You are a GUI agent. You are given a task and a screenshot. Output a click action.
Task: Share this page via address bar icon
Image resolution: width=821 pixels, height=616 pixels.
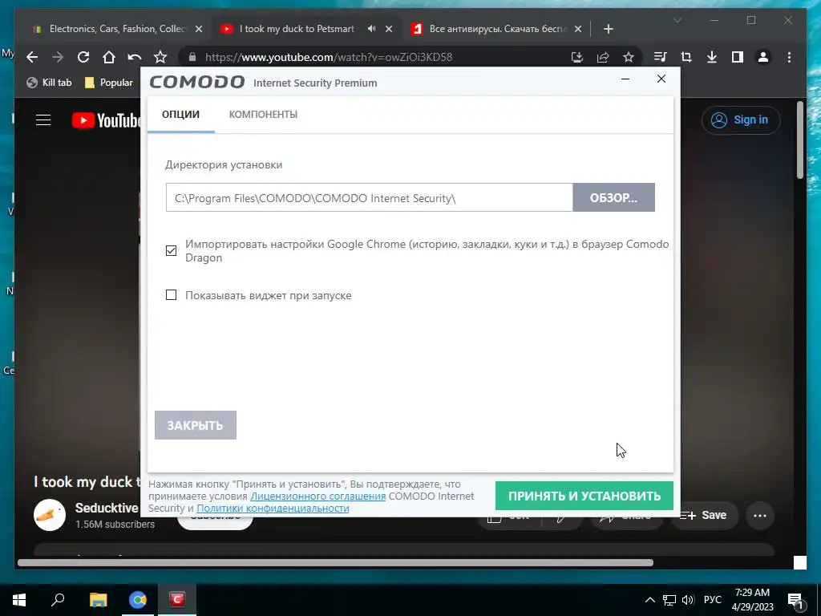pyautogui.click(x=603, y=57)
